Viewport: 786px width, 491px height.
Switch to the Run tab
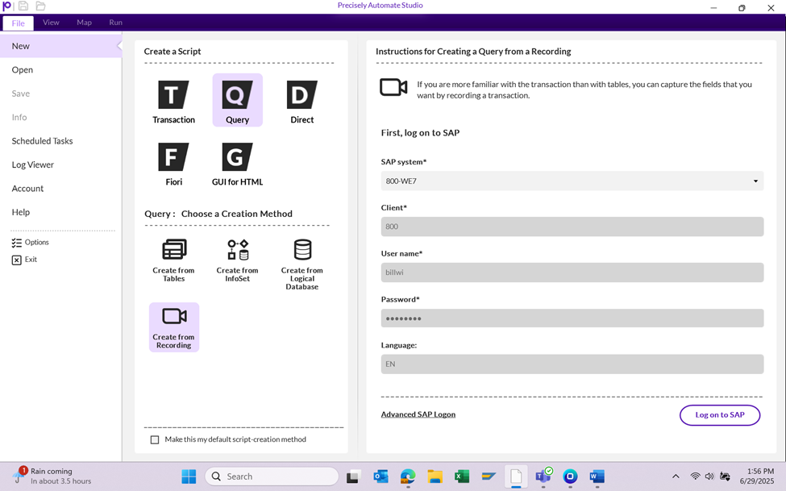click(115, 23)
